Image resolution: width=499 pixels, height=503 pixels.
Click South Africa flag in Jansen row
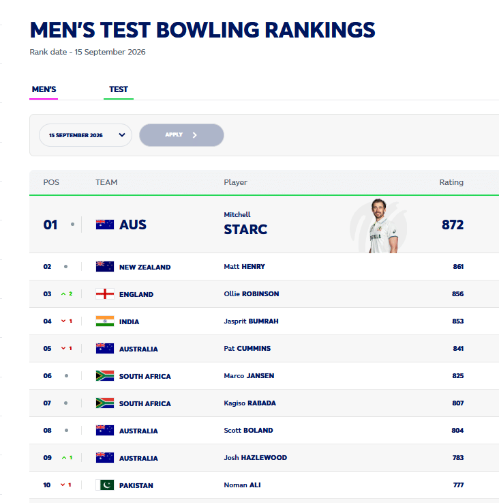tap(105, 375)
